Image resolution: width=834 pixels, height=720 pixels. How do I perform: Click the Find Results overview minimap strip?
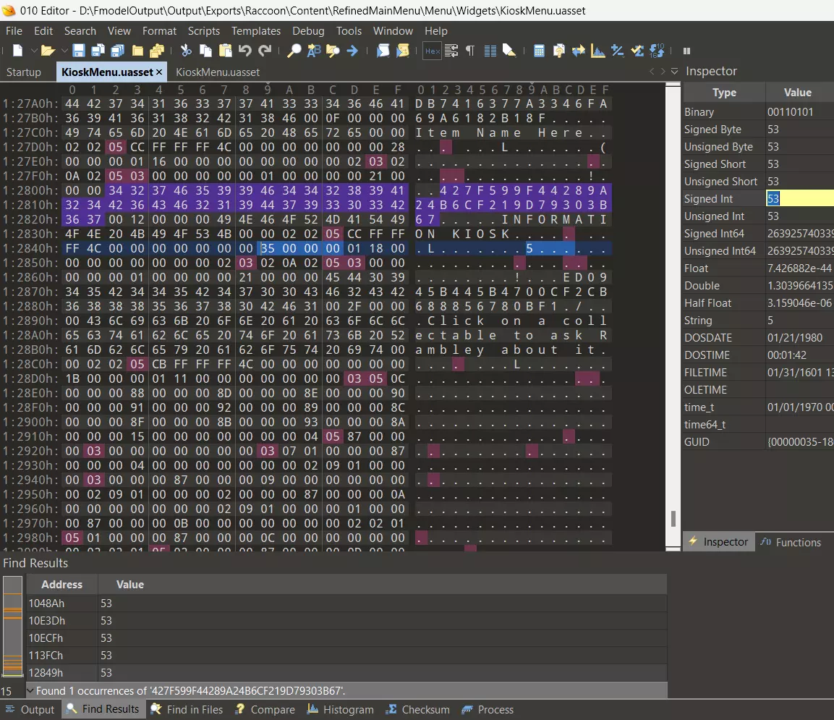[12, 627]
